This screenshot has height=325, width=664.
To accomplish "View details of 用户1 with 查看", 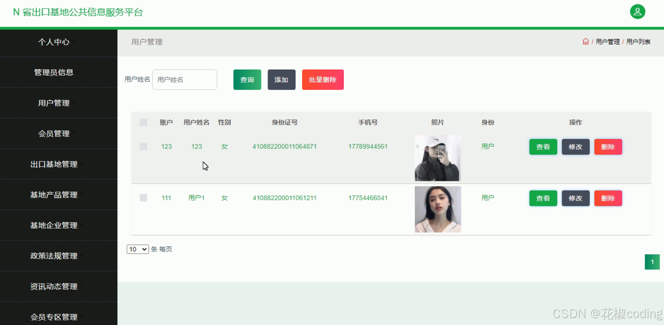I will pos(543,198).
